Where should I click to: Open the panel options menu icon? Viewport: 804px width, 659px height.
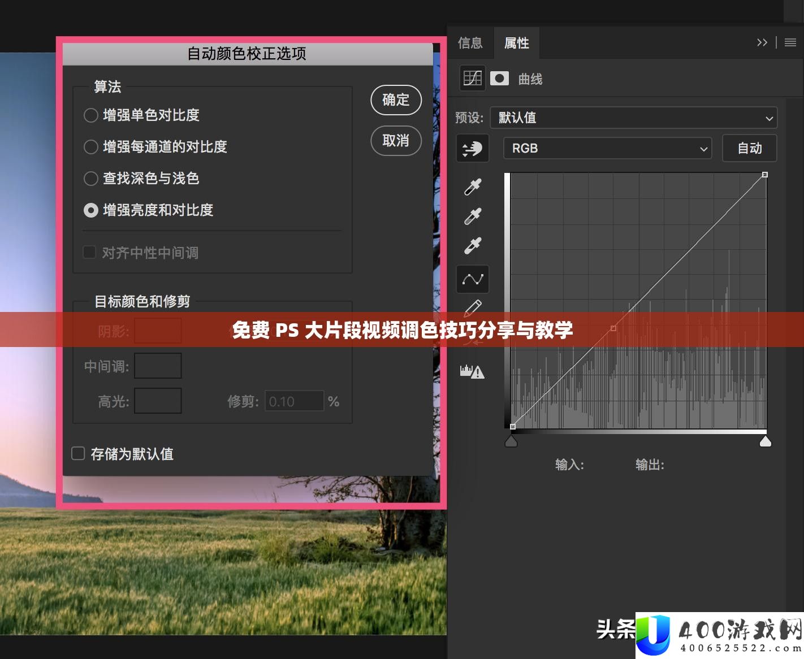pyautogui.click(x=790, y=42)
